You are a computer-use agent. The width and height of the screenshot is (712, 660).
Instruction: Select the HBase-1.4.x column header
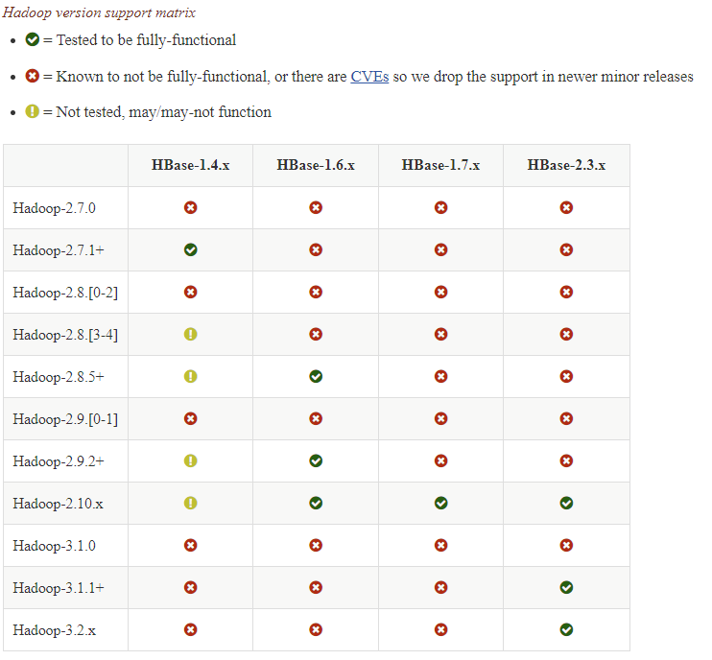pyautogui.click(x=191, y=165)
